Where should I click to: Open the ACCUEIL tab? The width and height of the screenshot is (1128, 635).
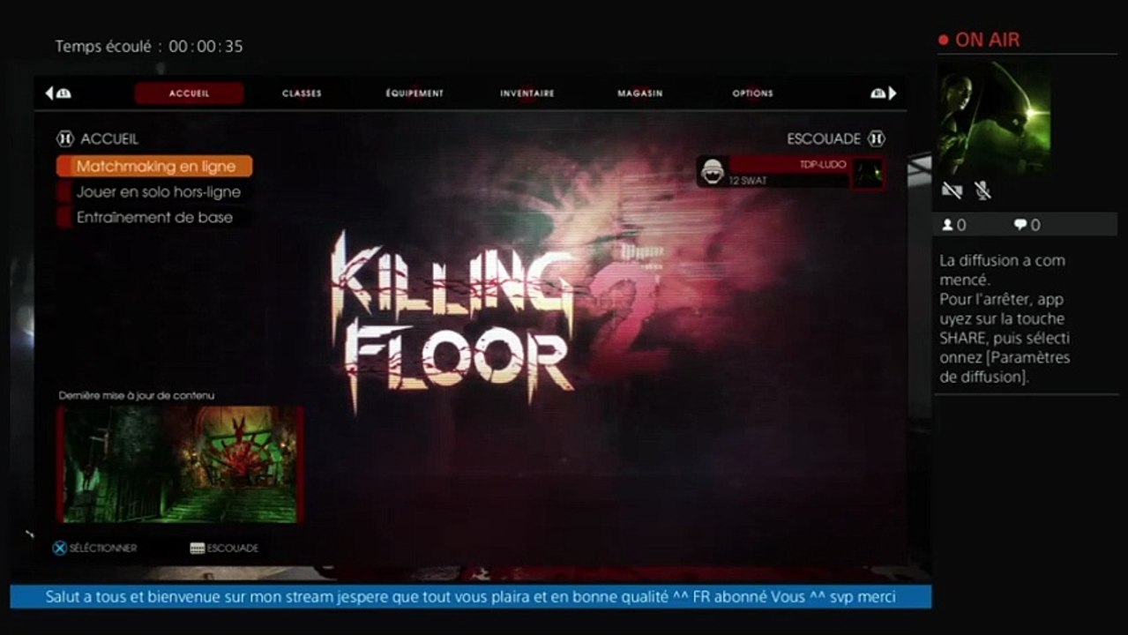[x=189, y=93]
